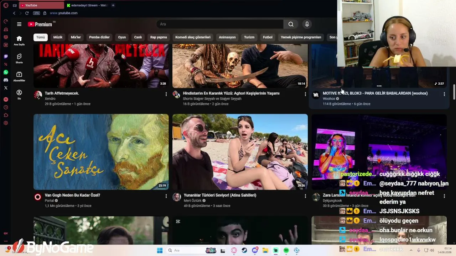Open the Mert Öztürk channel link
456x256 pixels.
193,201
